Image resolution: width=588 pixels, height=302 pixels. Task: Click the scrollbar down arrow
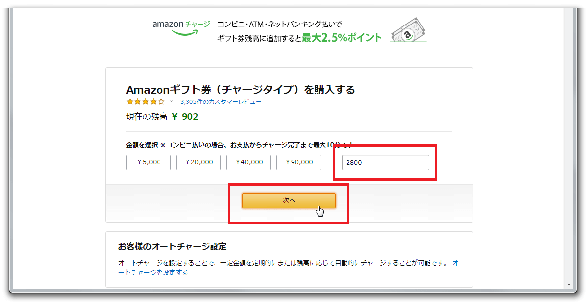point(568,285)
